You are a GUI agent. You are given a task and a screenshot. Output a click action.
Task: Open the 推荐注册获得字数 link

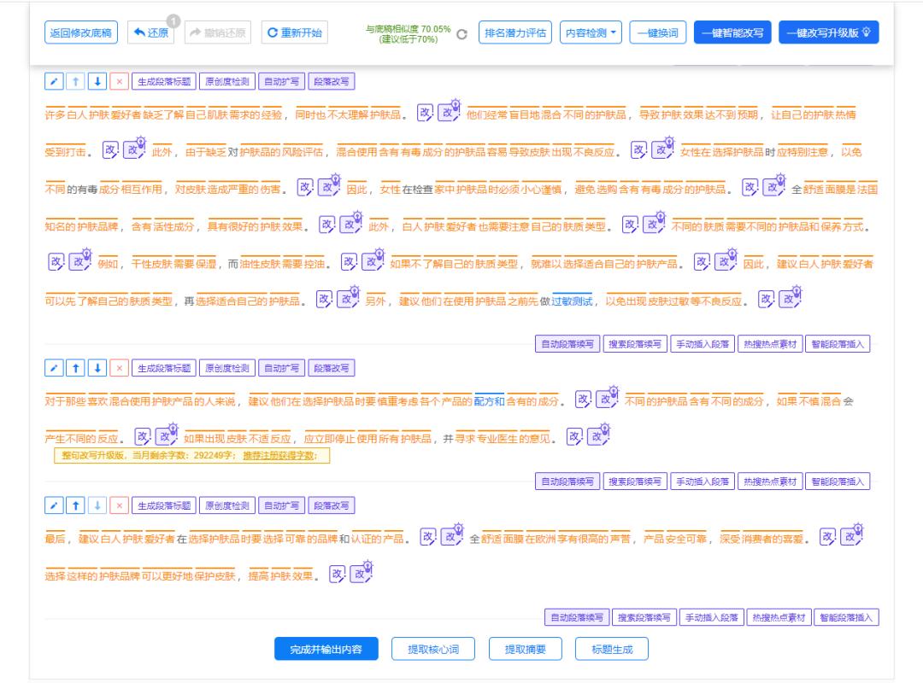pos(279,455)
